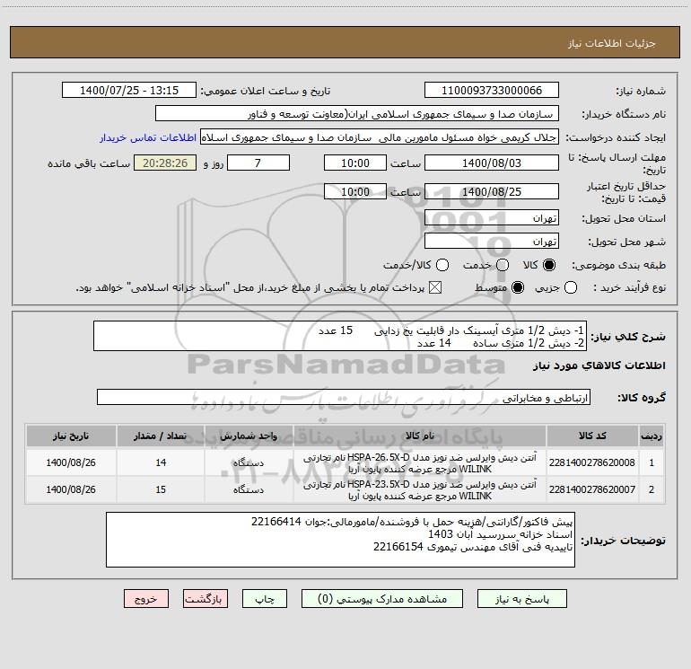Click the response deadline hour field 10:00
The image size is (691, 669).
tap(355, 163)
